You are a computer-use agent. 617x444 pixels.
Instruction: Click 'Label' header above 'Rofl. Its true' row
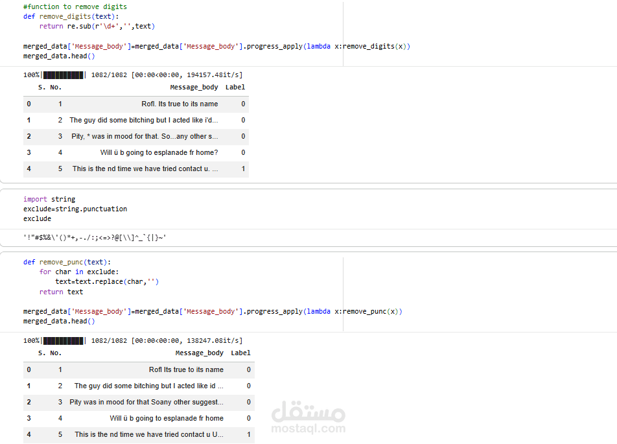coord(235,88)
